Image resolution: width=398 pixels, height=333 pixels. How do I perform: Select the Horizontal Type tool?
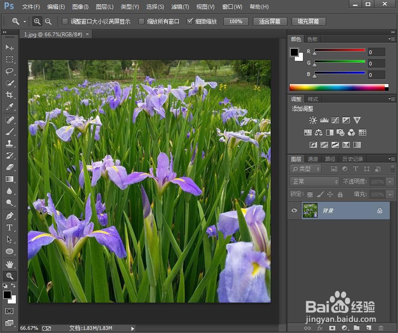click(x=10, y=228)
